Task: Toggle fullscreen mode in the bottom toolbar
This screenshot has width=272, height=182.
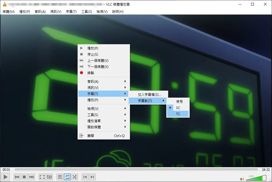Action: tap(42, 177)
